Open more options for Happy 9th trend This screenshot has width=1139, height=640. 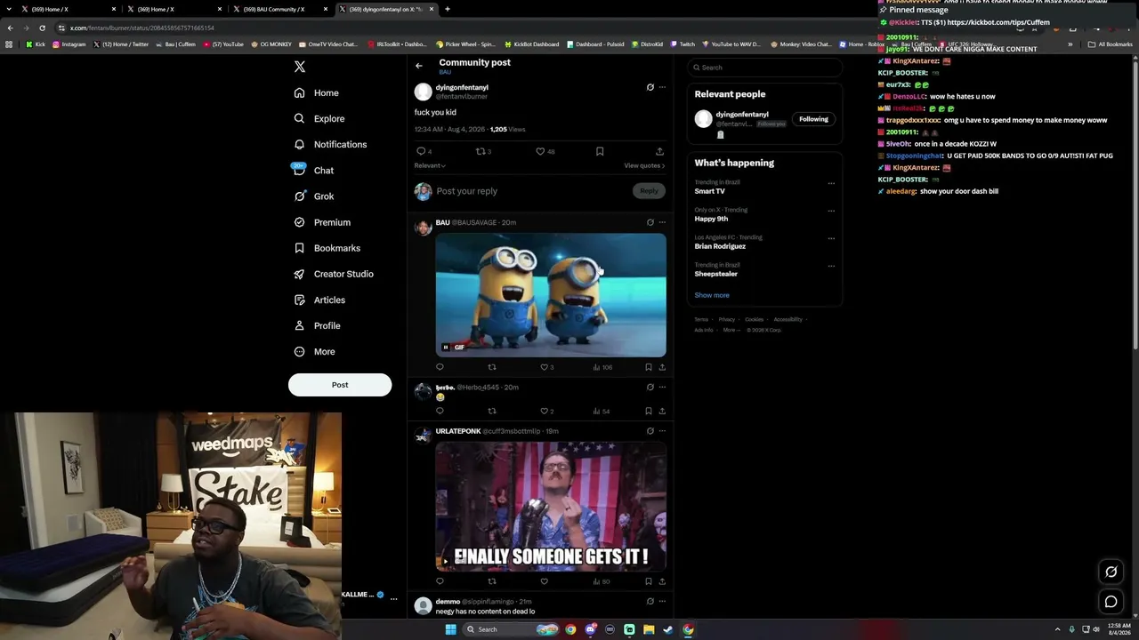pyautogui.click(x=831, y=212)
